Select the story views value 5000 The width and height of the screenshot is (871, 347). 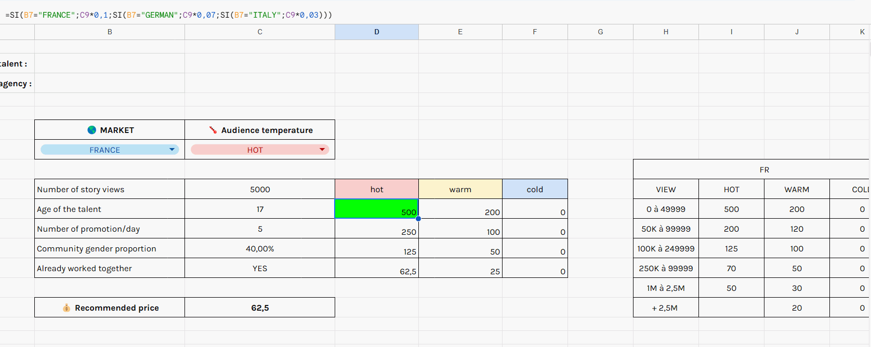pyautogui.click(x=260, y=189)
